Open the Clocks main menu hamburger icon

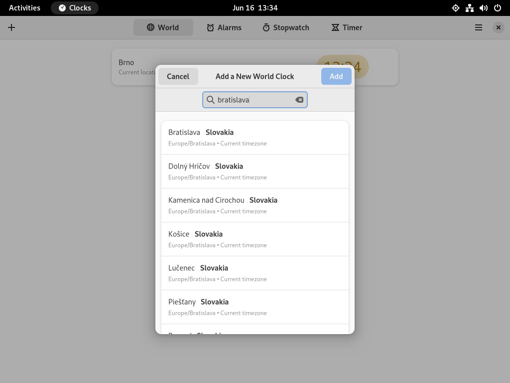point(479,28)
